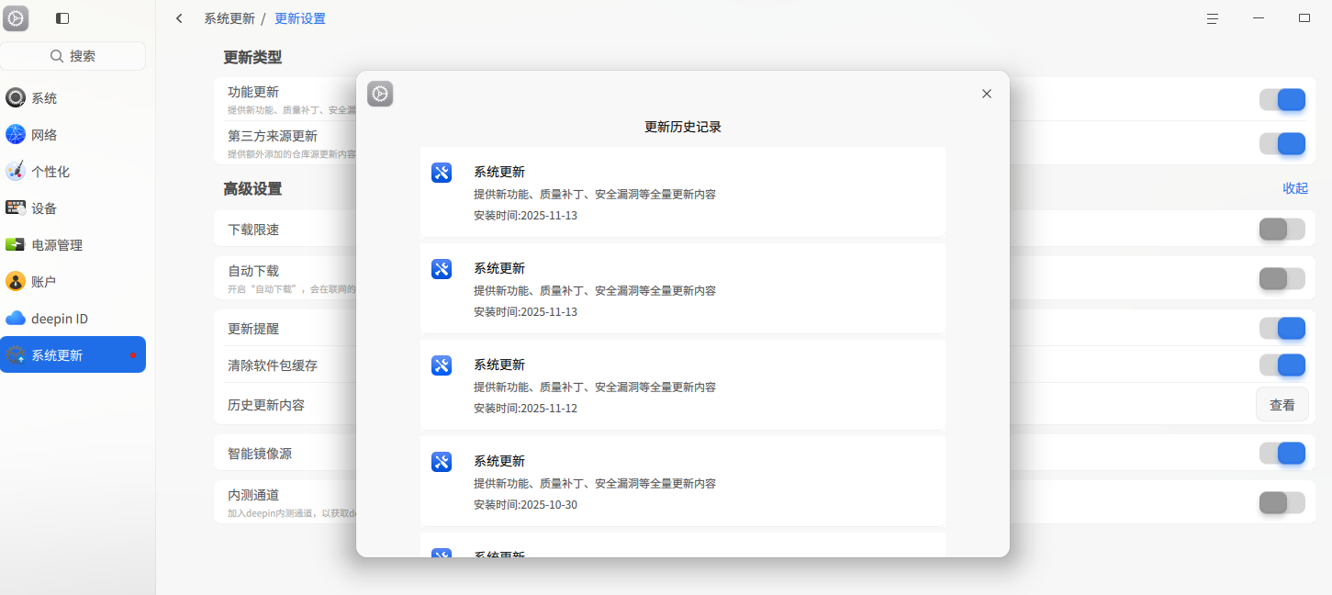The width and height of the screenshot is (1332, 595).
Task: Click the 下载限速 label
Action: [x=253, y=230]
